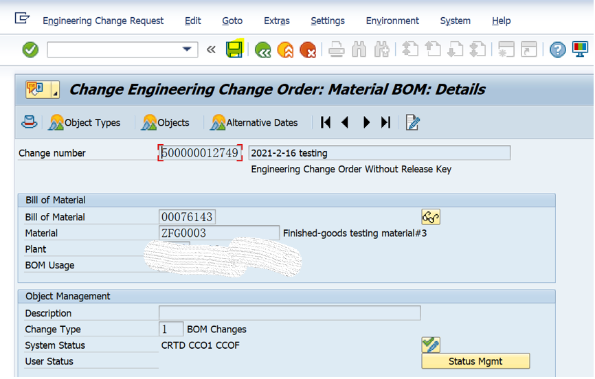Open the Extras menu
Viewport: 595px width, 379px height.
pos(277,21)
